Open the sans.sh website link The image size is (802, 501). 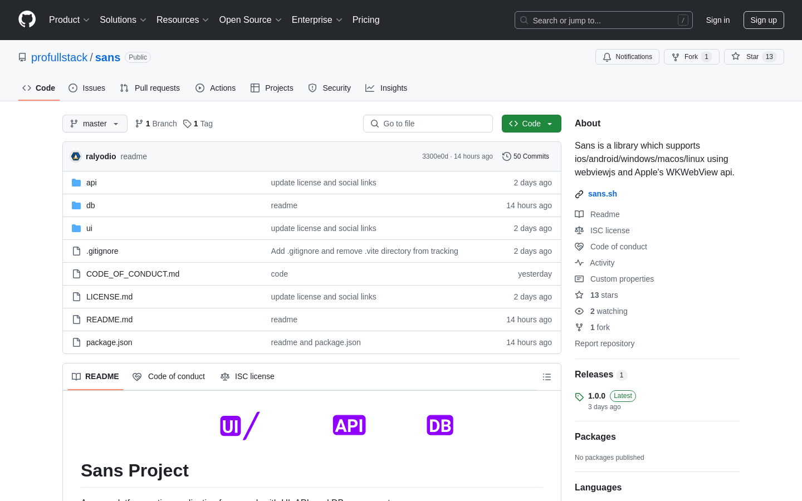click(x=602, y=194)
